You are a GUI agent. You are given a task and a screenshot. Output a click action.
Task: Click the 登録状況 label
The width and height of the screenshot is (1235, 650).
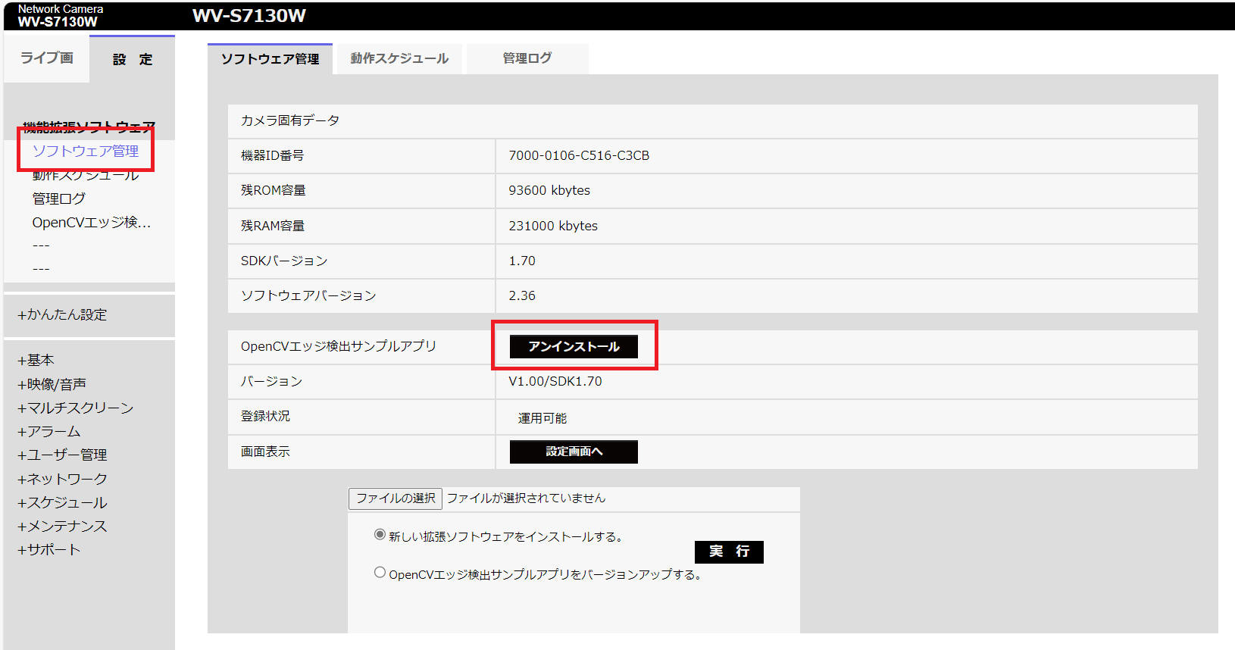[x=265, y=416]
